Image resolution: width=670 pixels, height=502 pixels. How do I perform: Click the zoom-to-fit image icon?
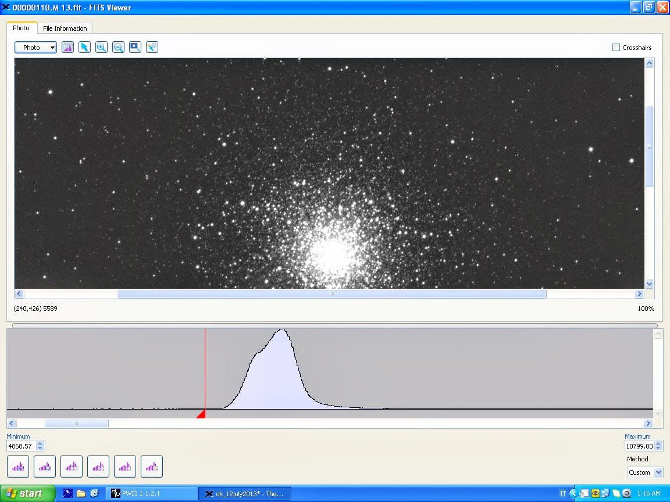pos(135,48)
